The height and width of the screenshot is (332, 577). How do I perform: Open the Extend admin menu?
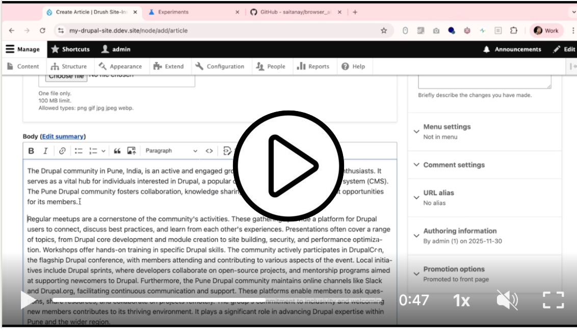click(x=169, y=67)
